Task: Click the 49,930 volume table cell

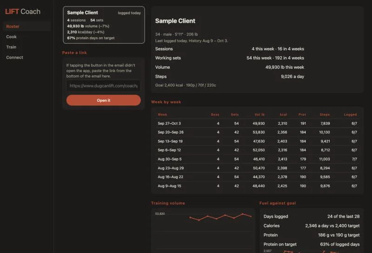Action: pos(259,123)
